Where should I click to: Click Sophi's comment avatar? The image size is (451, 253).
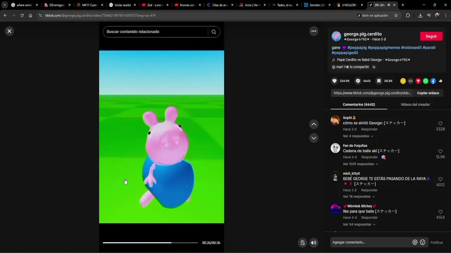tap(335, 120)
